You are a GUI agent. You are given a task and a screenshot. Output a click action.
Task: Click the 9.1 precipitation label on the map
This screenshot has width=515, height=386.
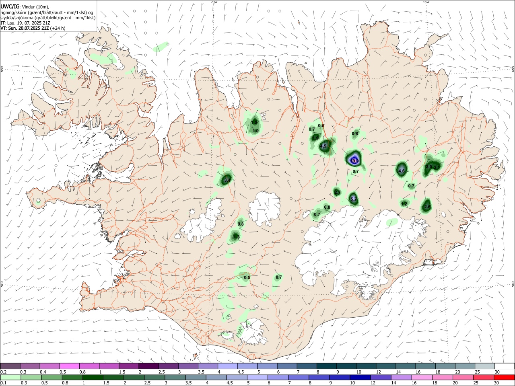pyautogui.click(x=355, y=161)
